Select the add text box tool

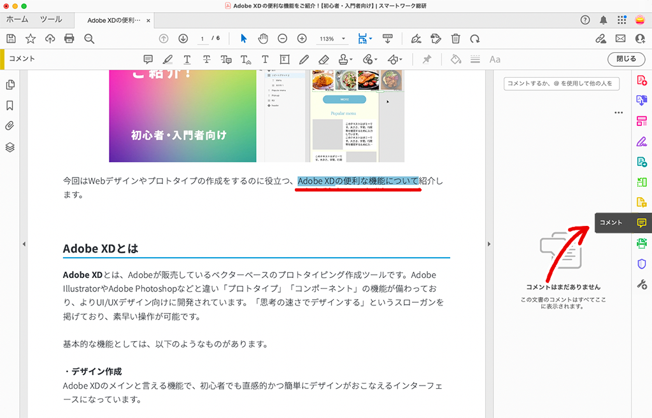pyautogui.click(x=285, y=59)
